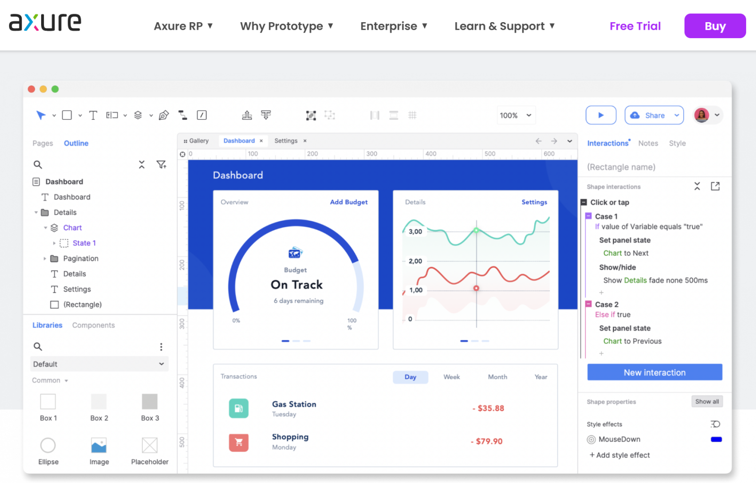Image resolution: width=756 pixels, height=483 pixels.
Task: Collapse all shape interactions
Action: [697, 186]
